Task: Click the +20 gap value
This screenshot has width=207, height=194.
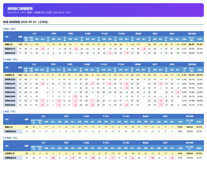Action: pos(178,53)
